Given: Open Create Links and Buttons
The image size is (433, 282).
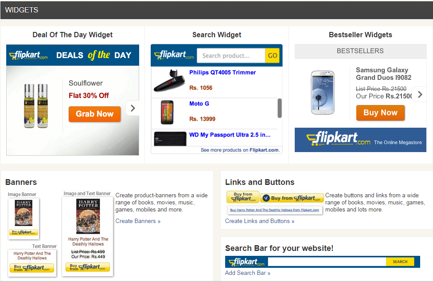Looking at the screenshot, I should pos(260,221).
